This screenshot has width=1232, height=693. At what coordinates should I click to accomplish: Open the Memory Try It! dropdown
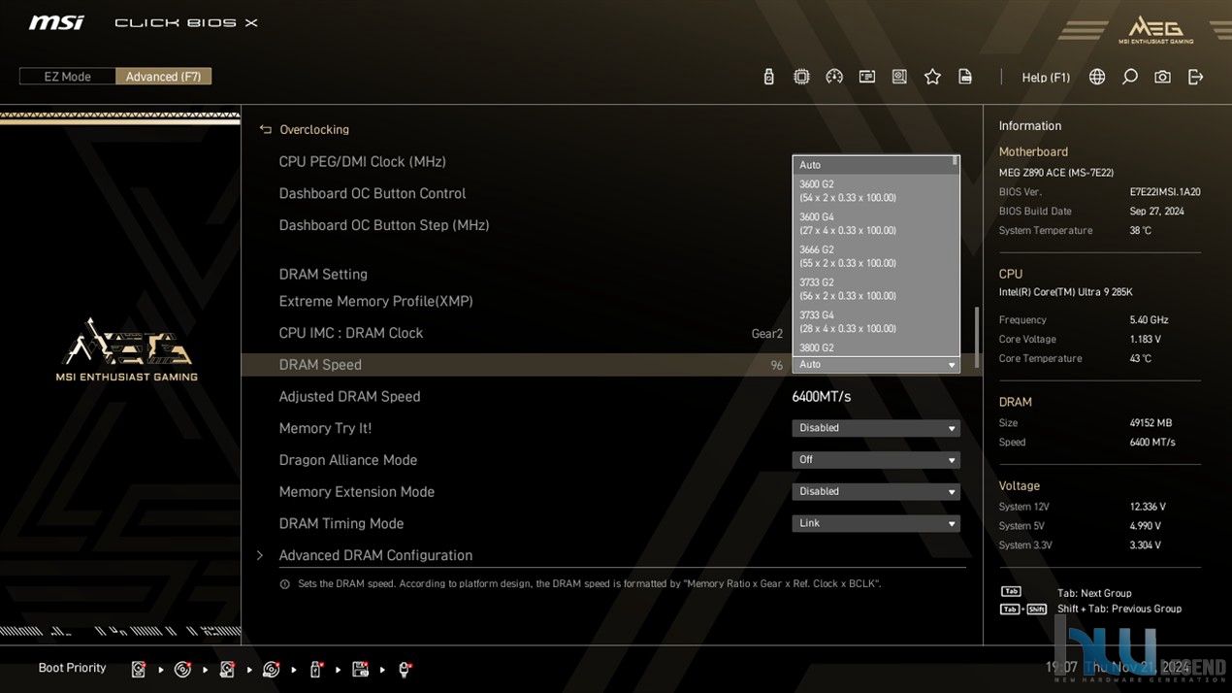[x=876, y=428]
